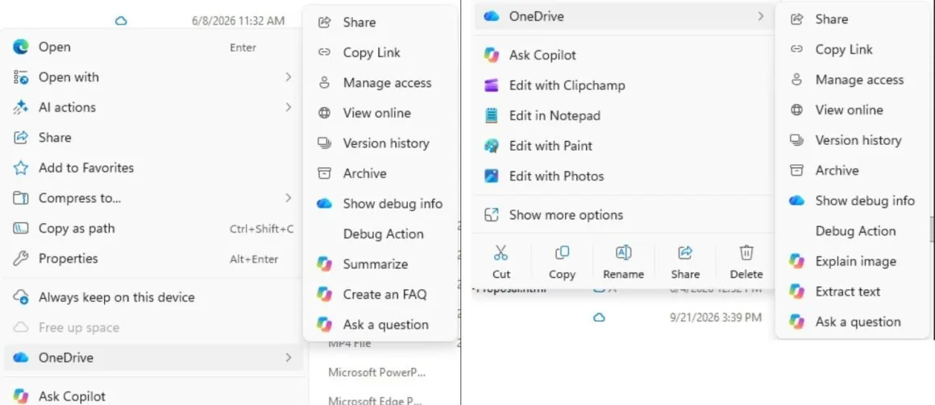Click chevron on OneDrive row in right menu
This screenshot has height=405, width=935.
coord(760,16)
